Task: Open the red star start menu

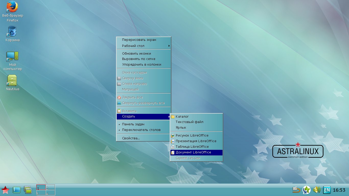Action: click(x=5, y=190)
